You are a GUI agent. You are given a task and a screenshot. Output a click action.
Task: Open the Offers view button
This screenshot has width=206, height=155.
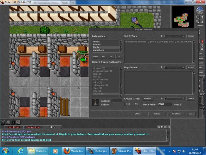(x=138, y=114)
